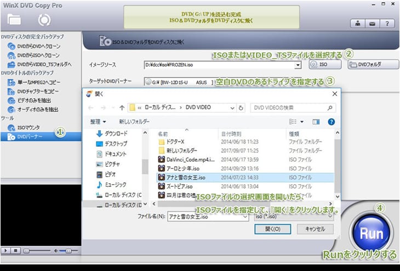Image resolution: width=400 pixels, height=271 pixels.
Task: Refresh the DVD VIDEO folder view
Action: 241,108
